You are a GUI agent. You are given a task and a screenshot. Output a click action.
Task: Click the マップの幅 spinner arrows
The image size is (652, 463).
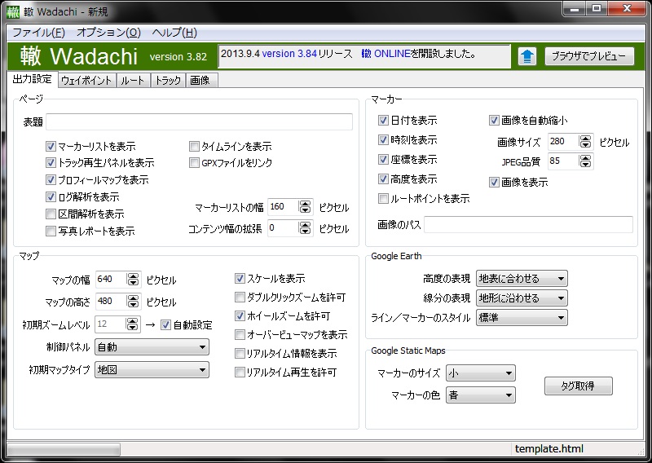tap(133, 279)
